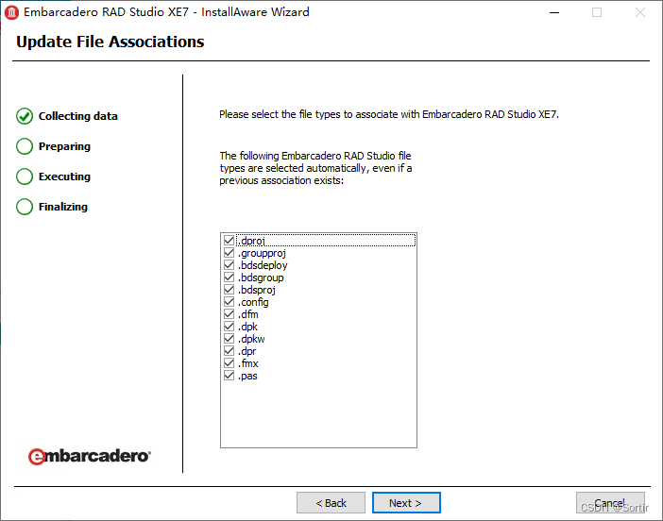
Task: Click the Preparing step label
Action: 64,146
